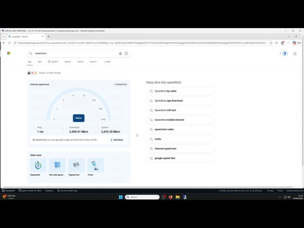The width and height of the screenshot is (304, 228).
Task: Open the browser profile avatar
Action: point(283,43)
